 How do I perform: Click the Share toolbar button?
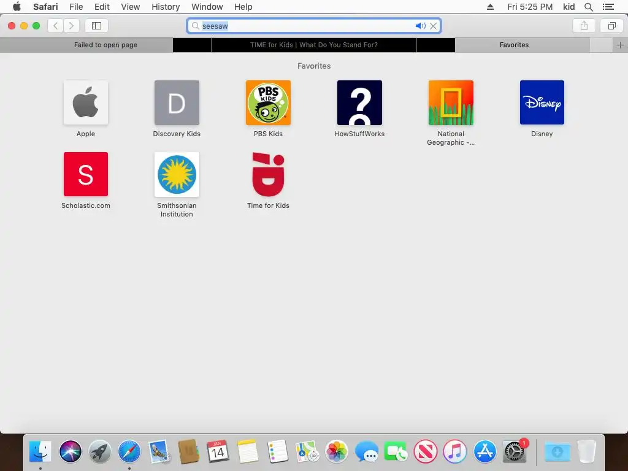click(x=584, y=26)
